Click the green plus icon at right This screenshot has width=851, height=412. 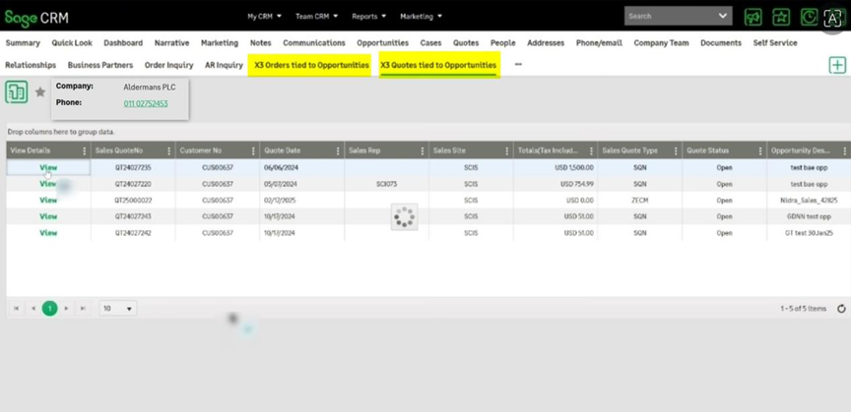tap(837, 65)
